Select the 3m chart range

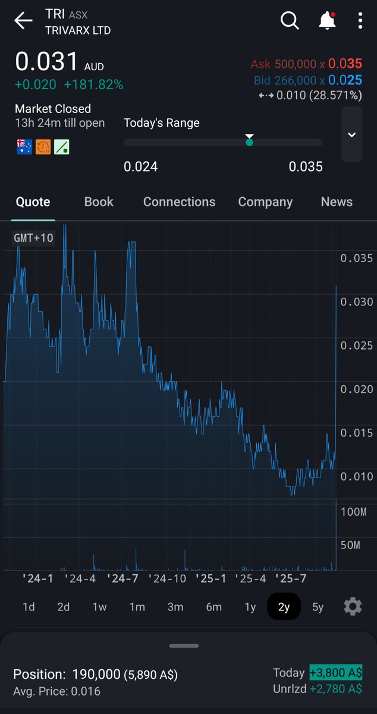175,607
